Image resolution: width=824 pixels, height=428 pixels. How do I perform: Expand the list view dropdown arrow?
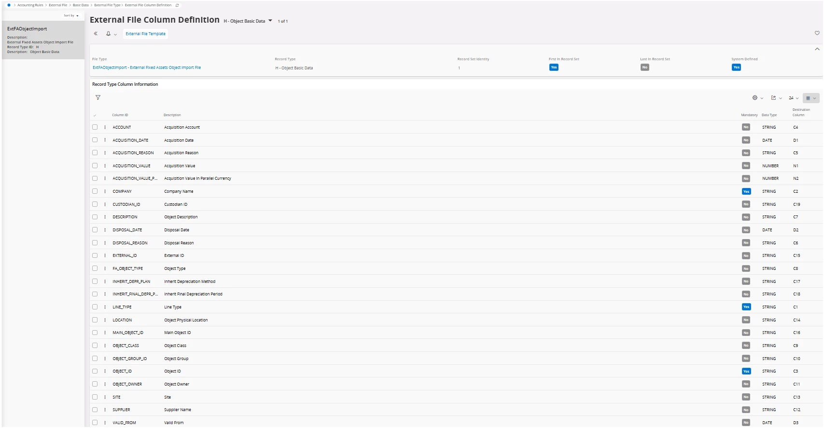814,98
